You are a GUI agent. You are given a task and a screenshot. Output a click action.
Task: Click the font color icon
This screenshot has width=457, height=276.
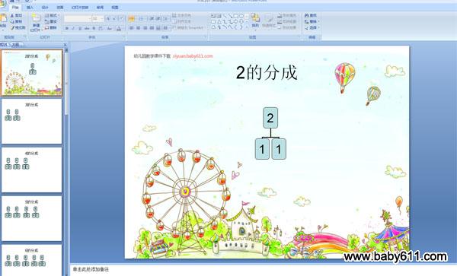(x=119, y=28)
